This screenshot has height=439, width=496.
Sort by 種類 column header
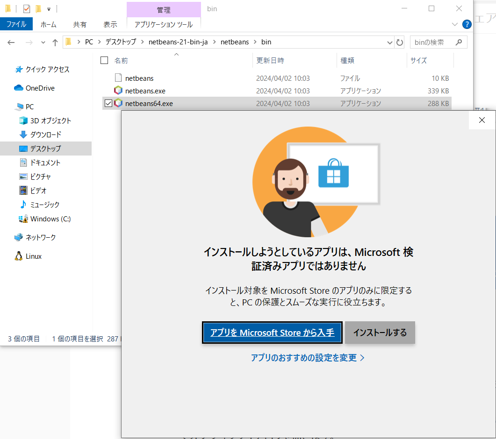[347, 60]
